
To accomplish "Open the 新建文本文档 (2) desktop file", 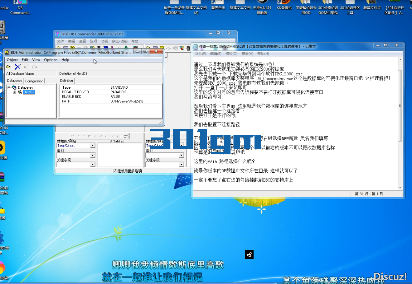I will [x=196, y=7].
